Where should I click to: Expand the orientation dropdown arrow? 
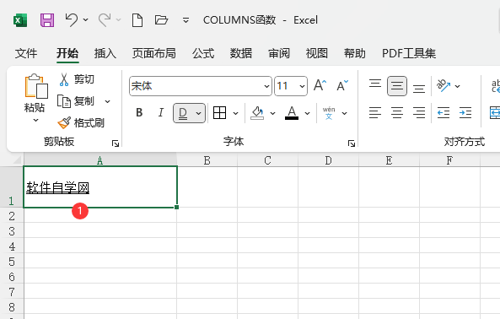point(457,86)
